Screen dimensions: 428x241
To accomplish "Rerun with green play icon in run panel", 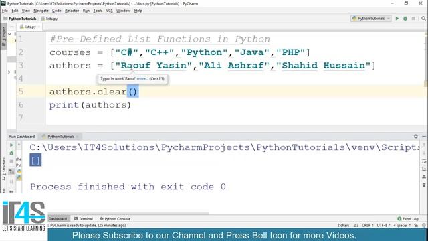I will pyautogui.click(x=11, y=145).
